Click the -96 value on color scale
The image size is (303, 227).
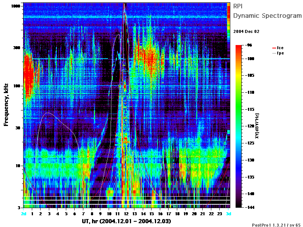click(x=250, y=45)
